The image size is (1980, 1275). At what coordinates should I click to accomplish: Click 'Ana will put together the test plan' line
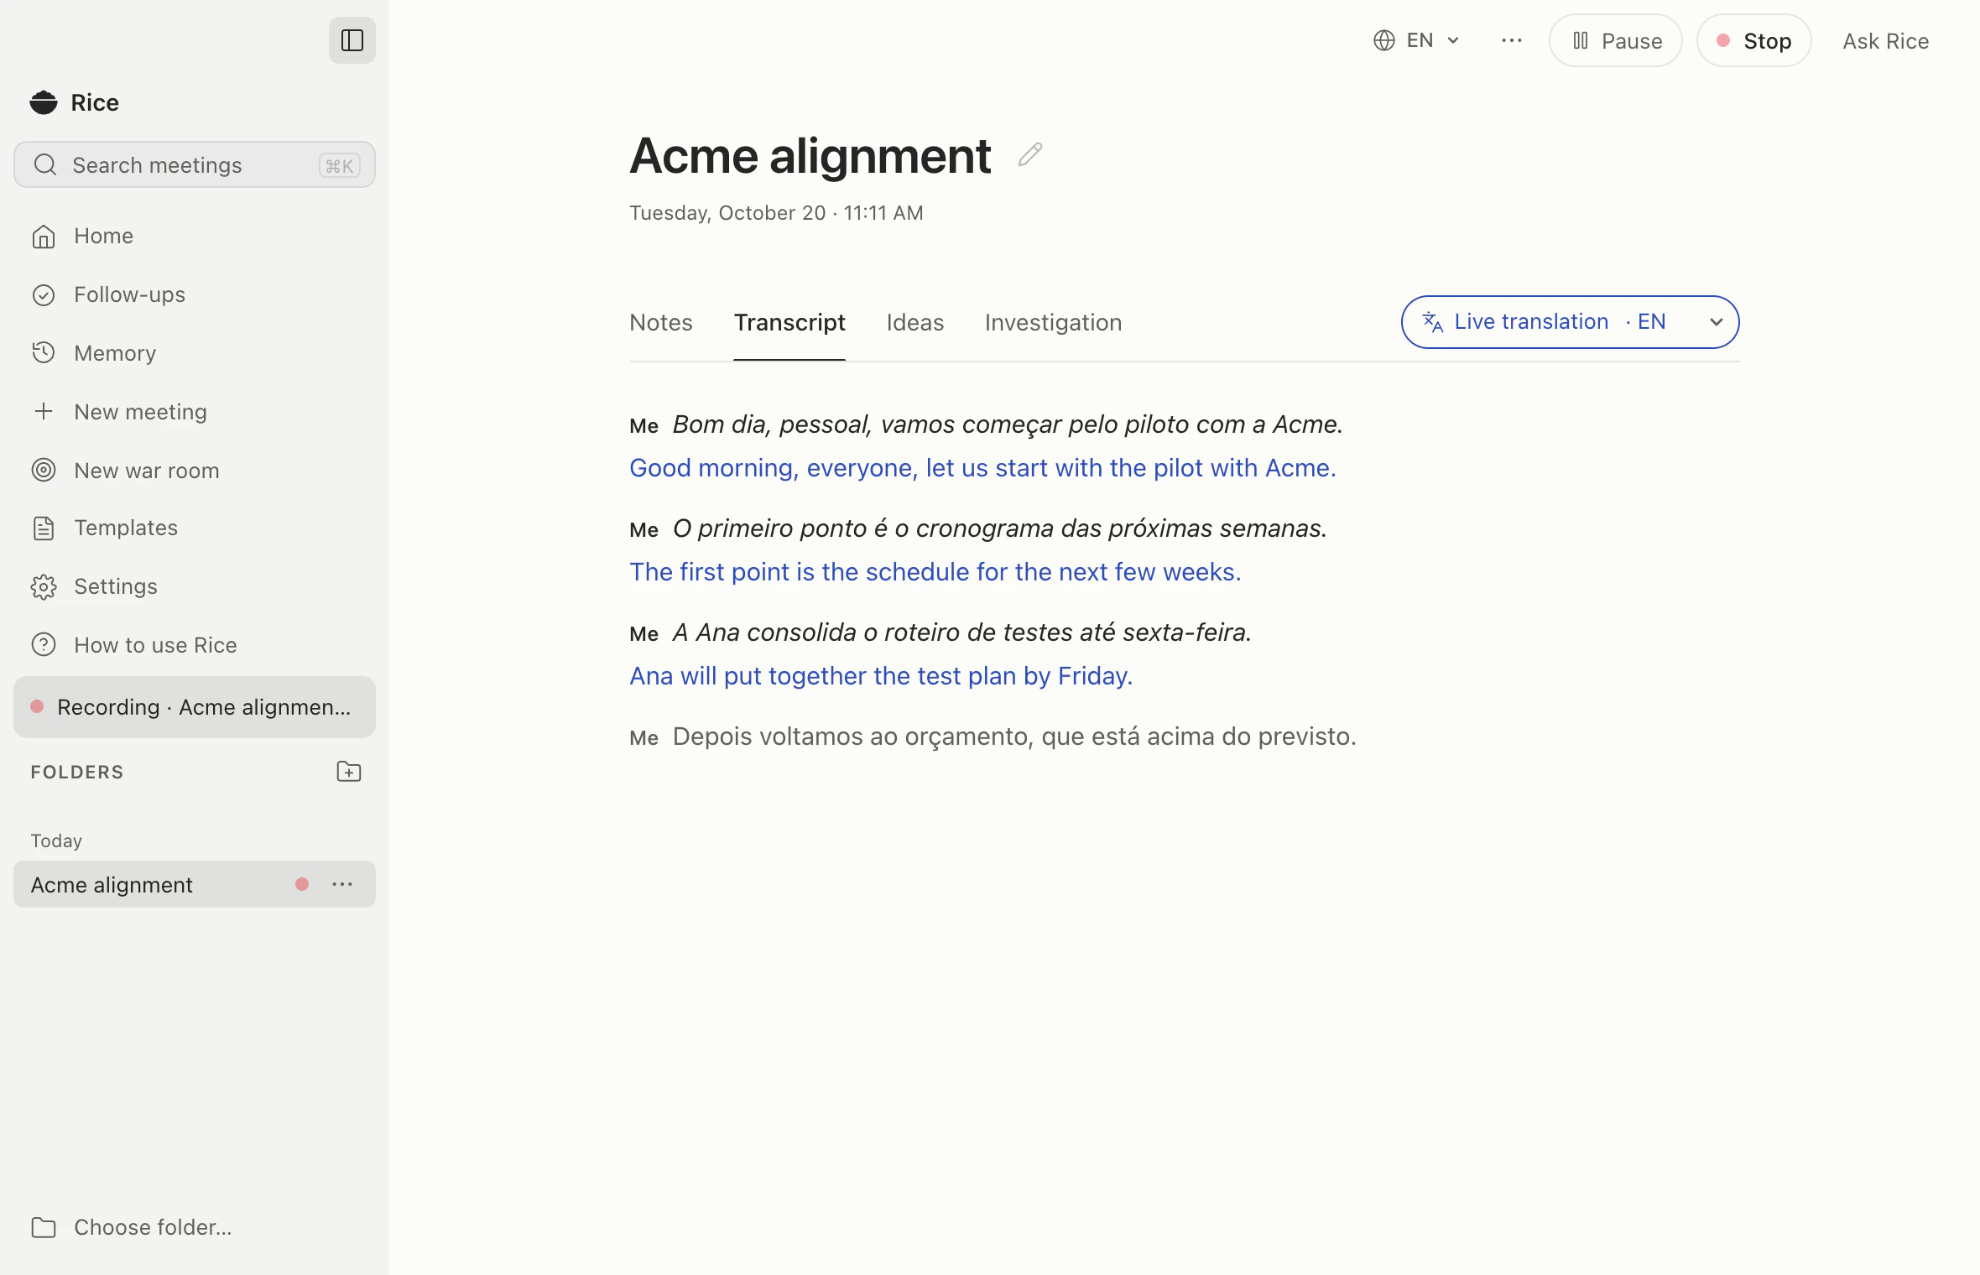click(881, 676)
